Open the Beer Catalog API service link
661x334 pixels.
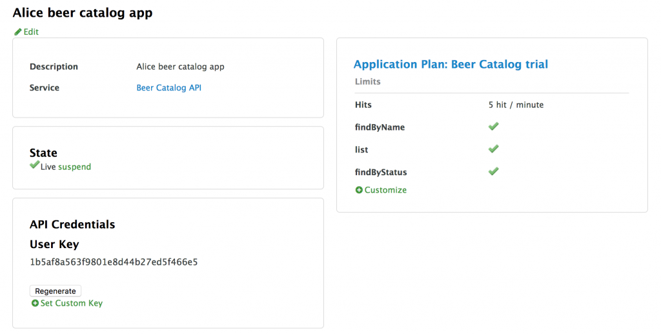click(168, 88)
